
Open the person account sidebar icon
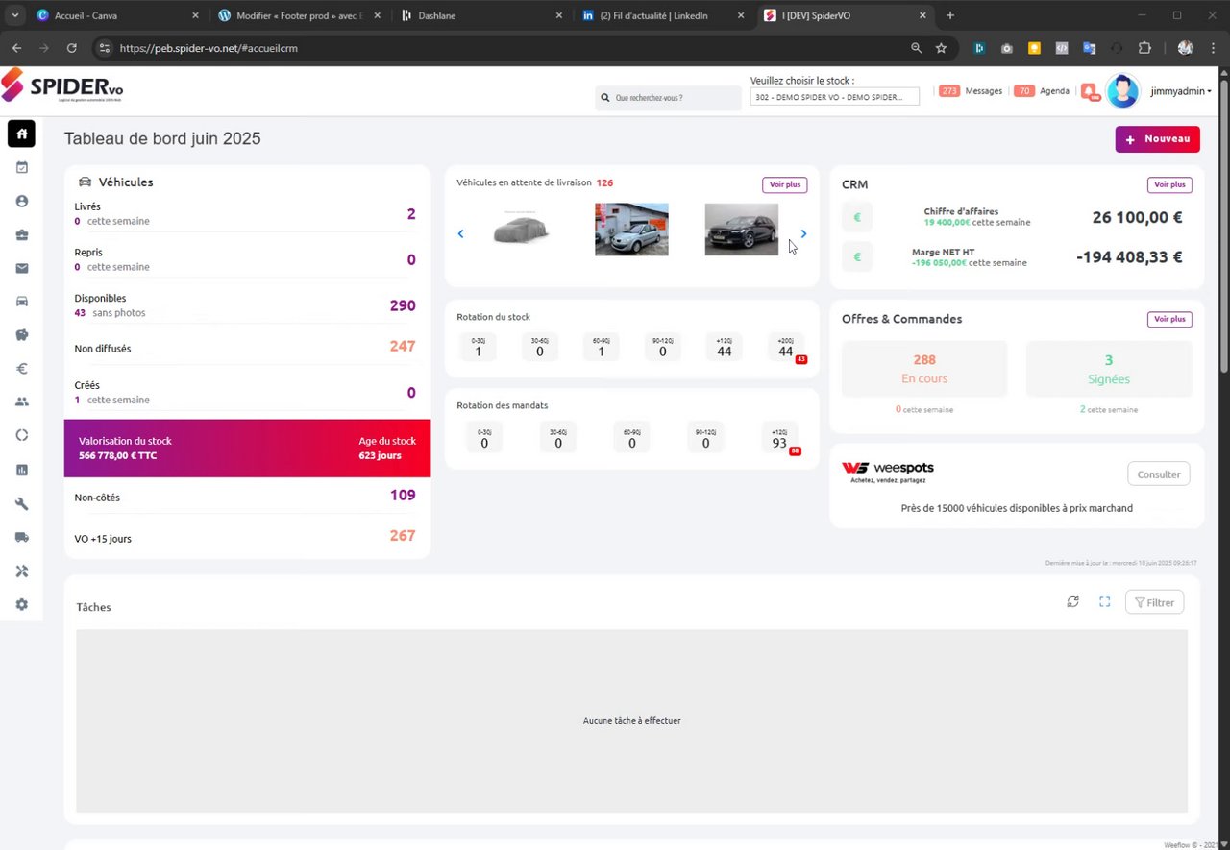(x=21, y=202)
